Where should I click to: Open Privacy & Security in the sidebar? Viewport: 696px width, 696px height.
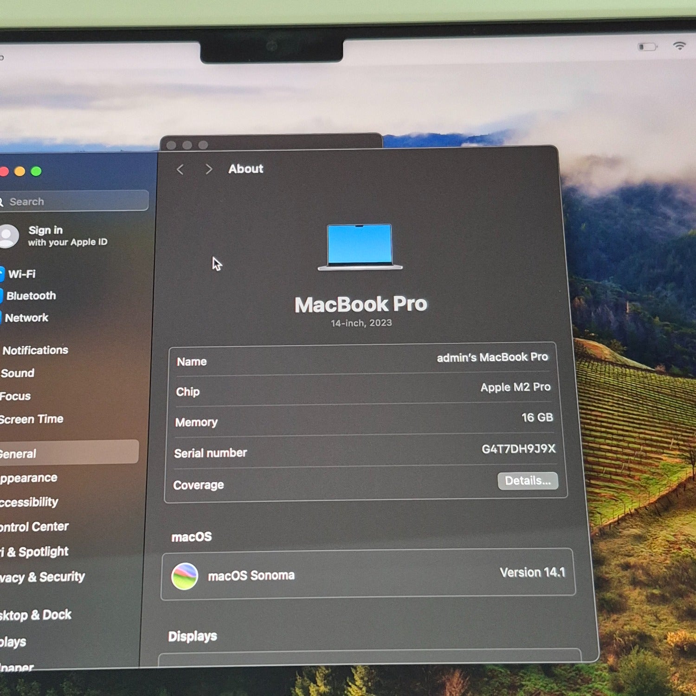[x=42, y=577]
